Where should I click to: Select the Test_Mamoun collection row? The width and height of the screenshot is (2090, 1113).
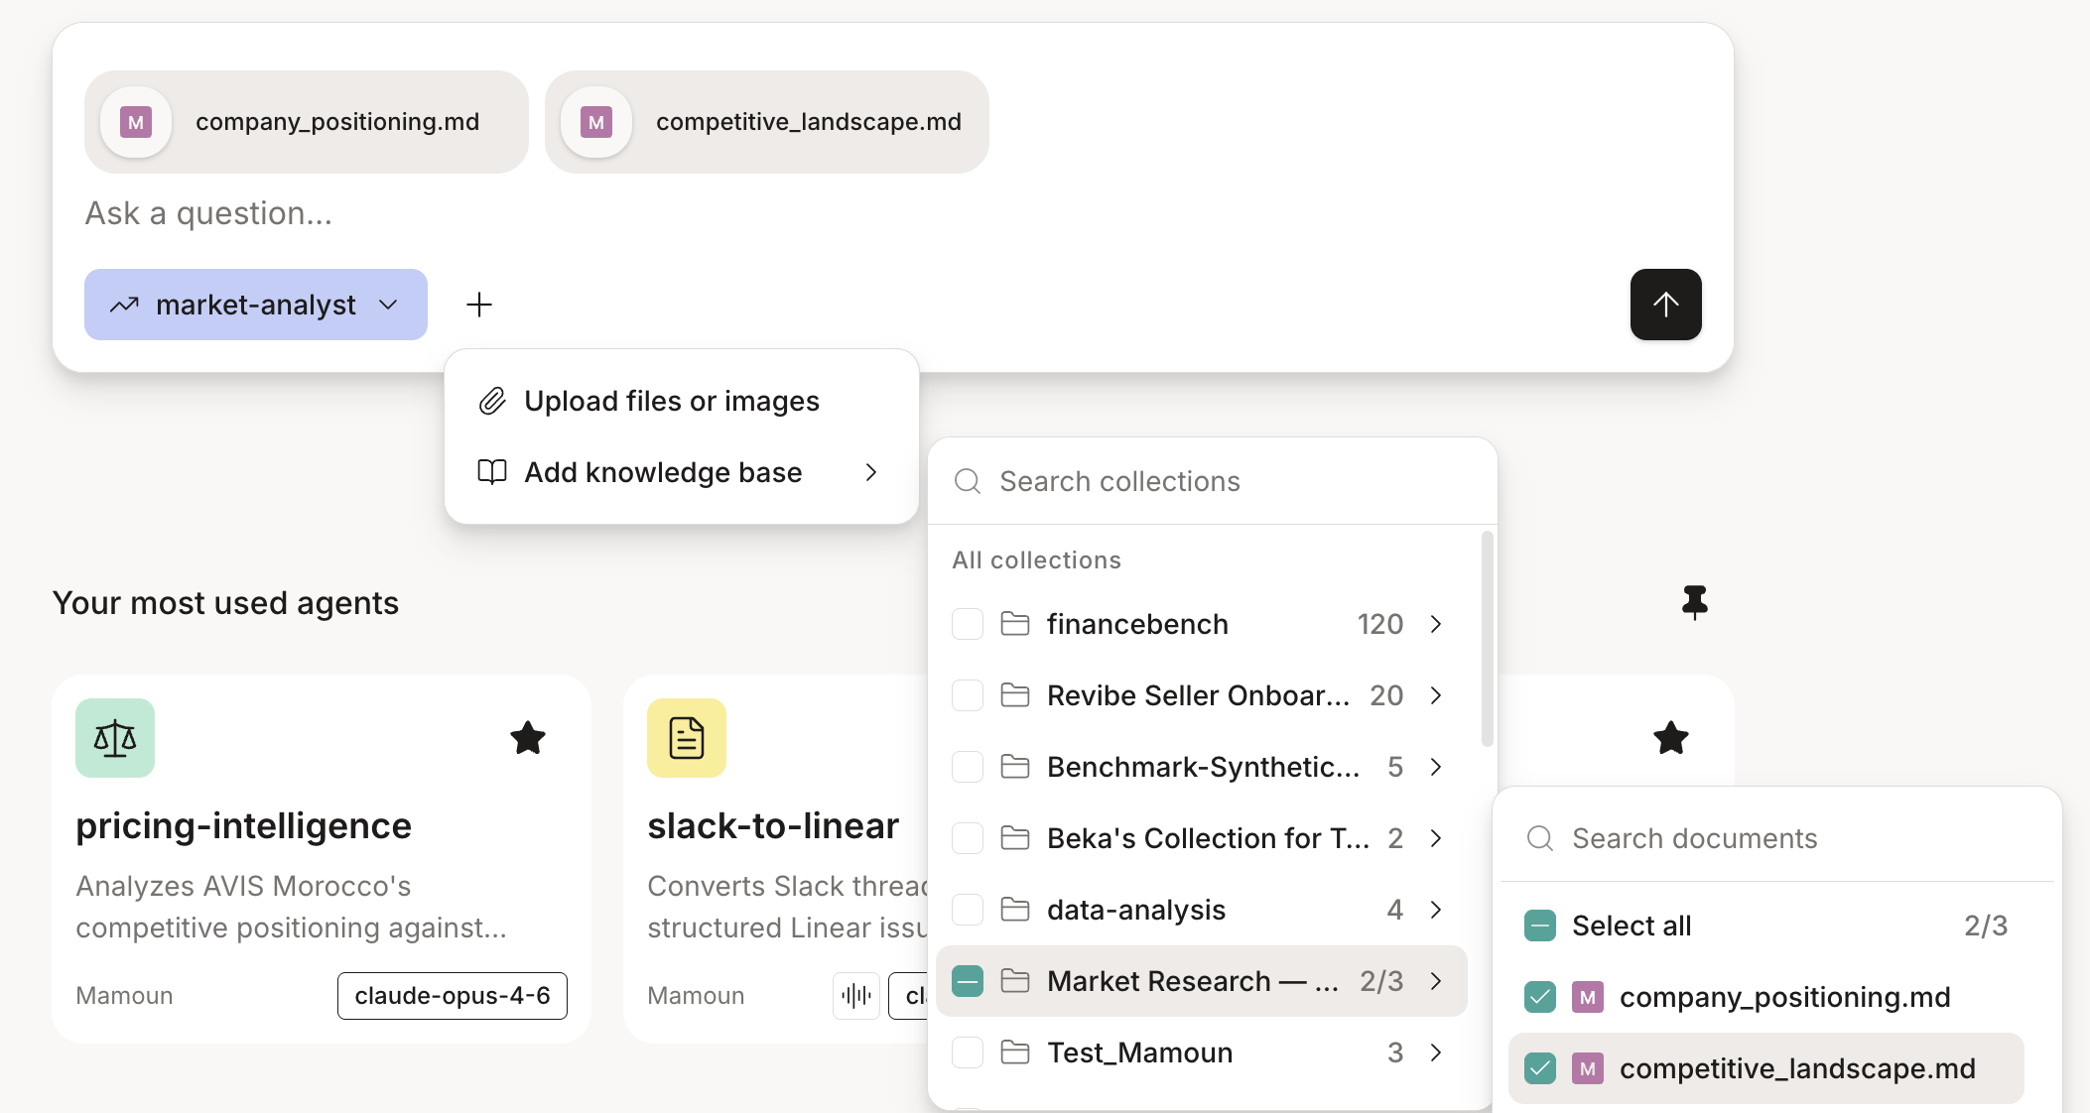click(x=1202, y=1052)
